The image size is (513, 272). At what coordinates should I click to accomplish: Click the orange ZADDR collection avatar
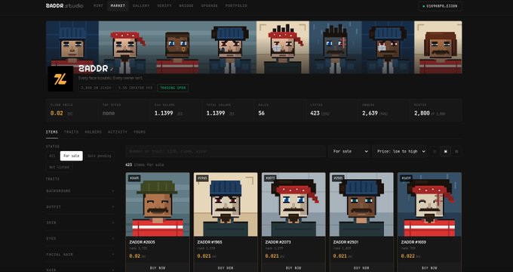[x=60, y=79]
